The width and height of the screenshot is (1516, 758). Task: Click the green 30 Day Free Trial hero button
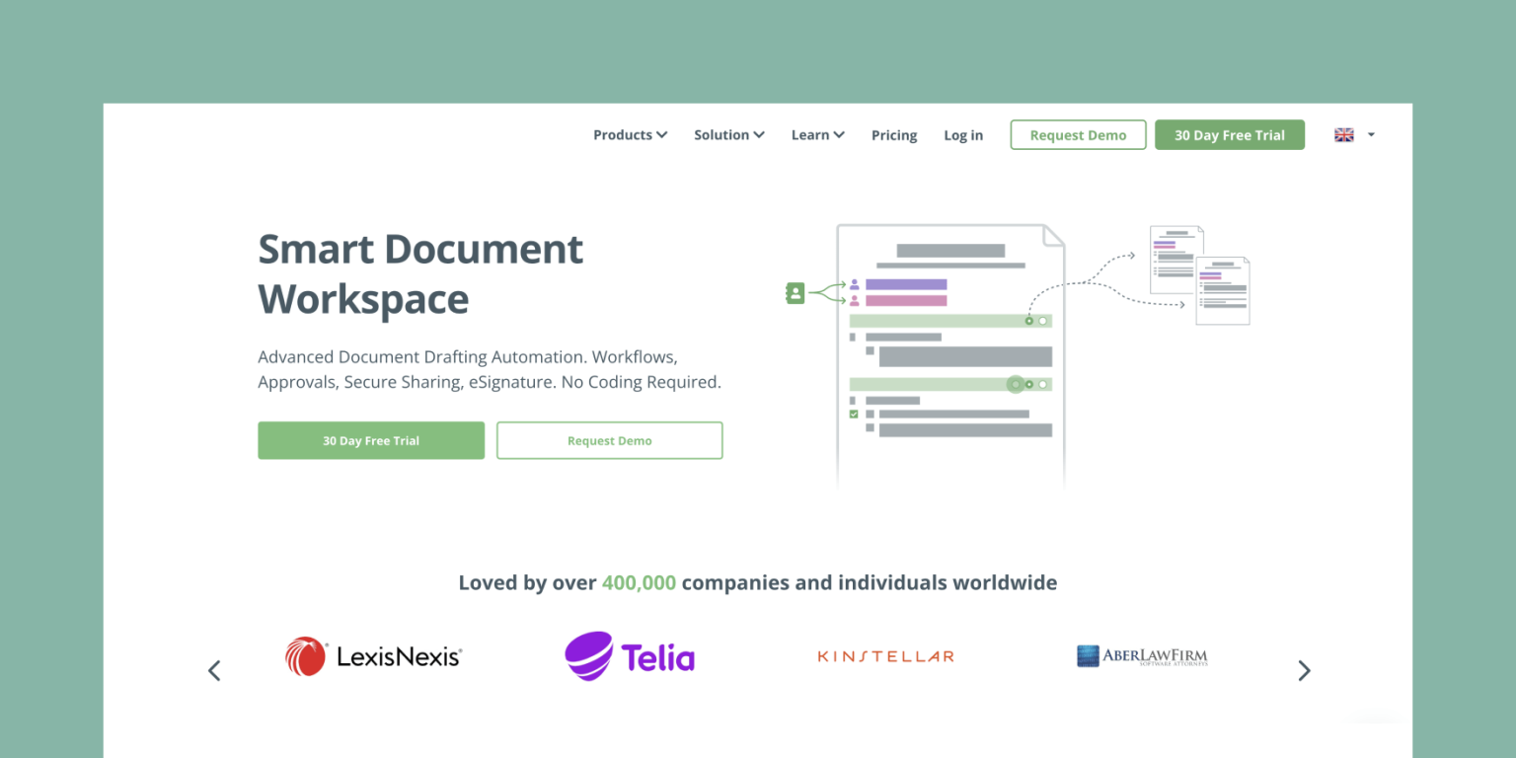click(371, 440)
